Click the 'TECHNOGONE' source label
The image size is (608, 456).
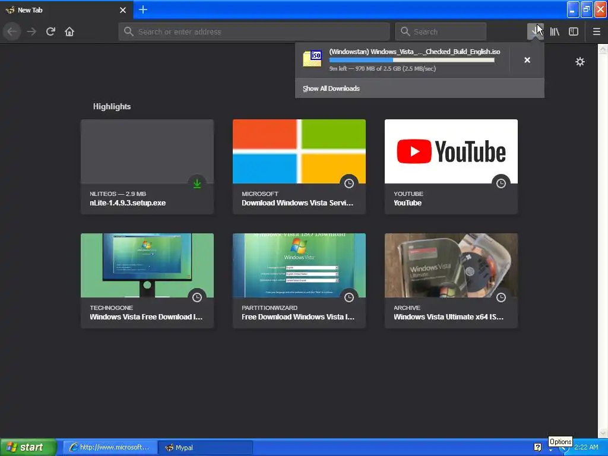click(x=111, y=308)
